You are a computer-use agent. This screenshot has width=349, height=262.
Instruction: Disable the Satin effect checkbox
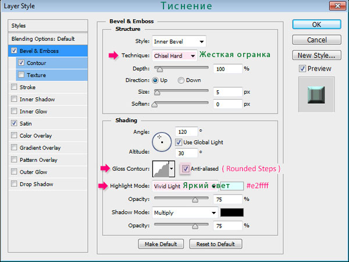click(14, 123)
